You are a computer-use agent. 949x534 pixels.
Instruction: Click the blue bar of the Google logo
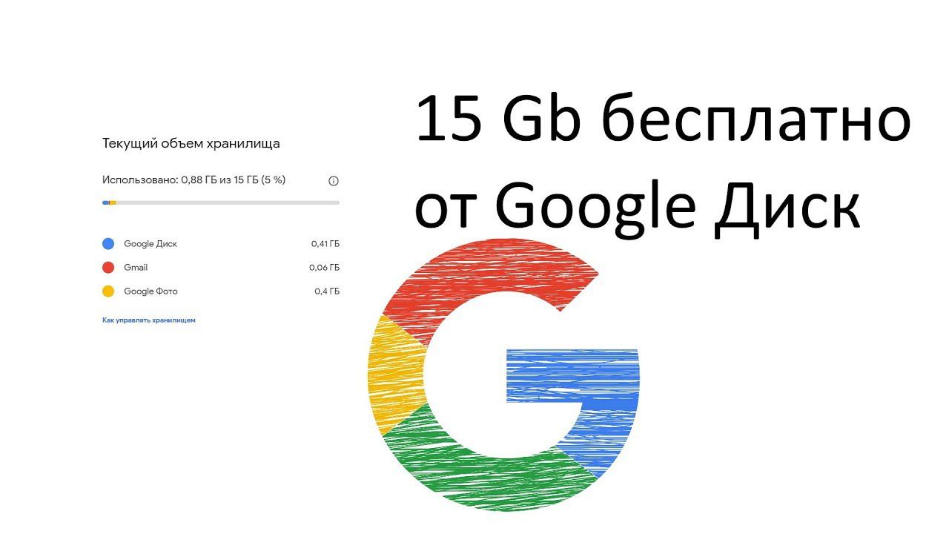pos(572,375)
